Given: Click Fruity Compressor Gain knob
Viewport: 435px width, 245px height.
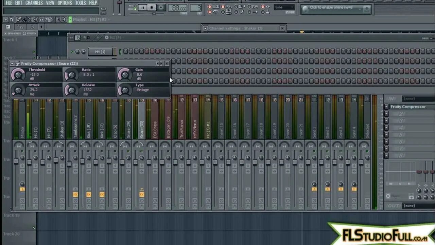Looking at the screenshot, I should (x=125, y=74).
